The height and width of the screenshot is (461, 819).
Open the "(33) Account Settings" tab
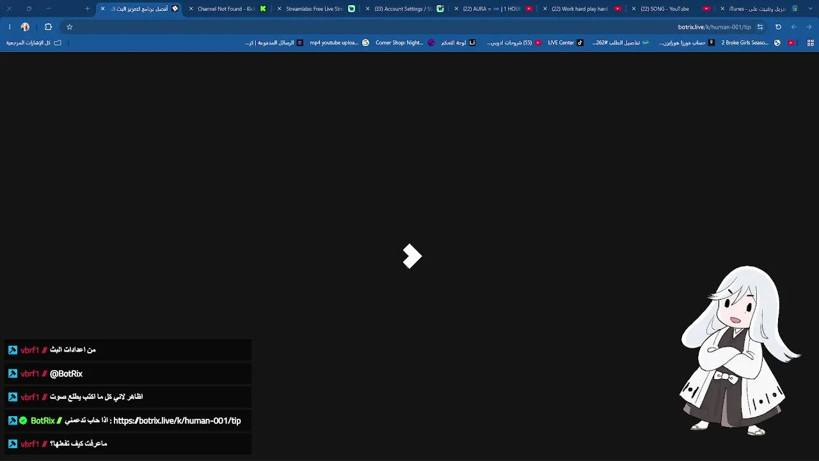pyautogui.click(x=406, y=9)
